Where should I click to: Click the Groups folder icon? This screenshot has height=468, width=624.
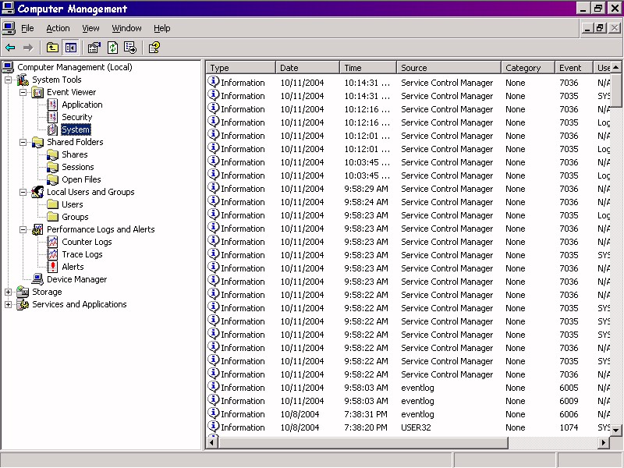pyautogui.click(x=52, y=217)
